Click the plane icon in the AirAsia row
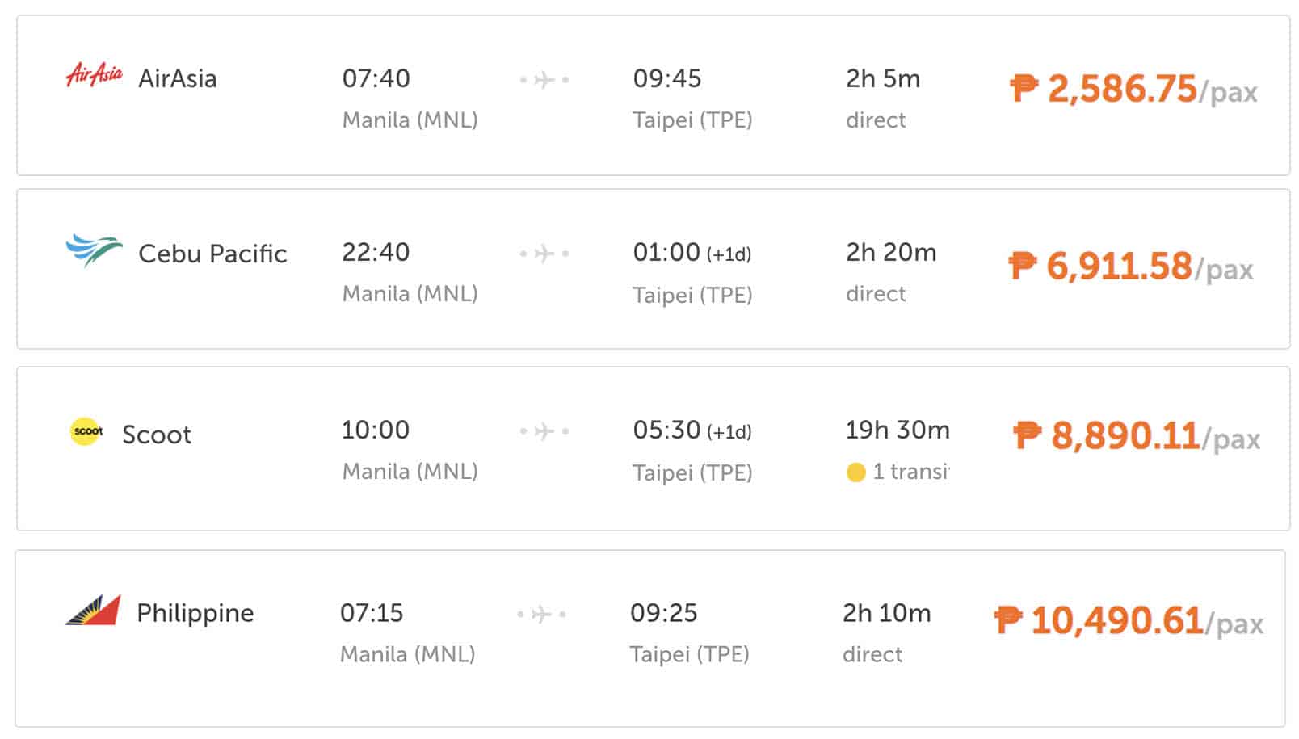 tap(544, 80)
